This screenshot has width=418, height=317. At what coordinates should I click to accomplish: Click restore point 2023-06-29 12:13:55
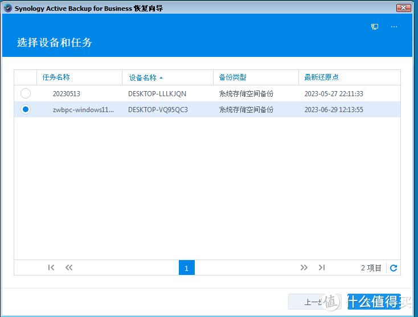[334, 110]
